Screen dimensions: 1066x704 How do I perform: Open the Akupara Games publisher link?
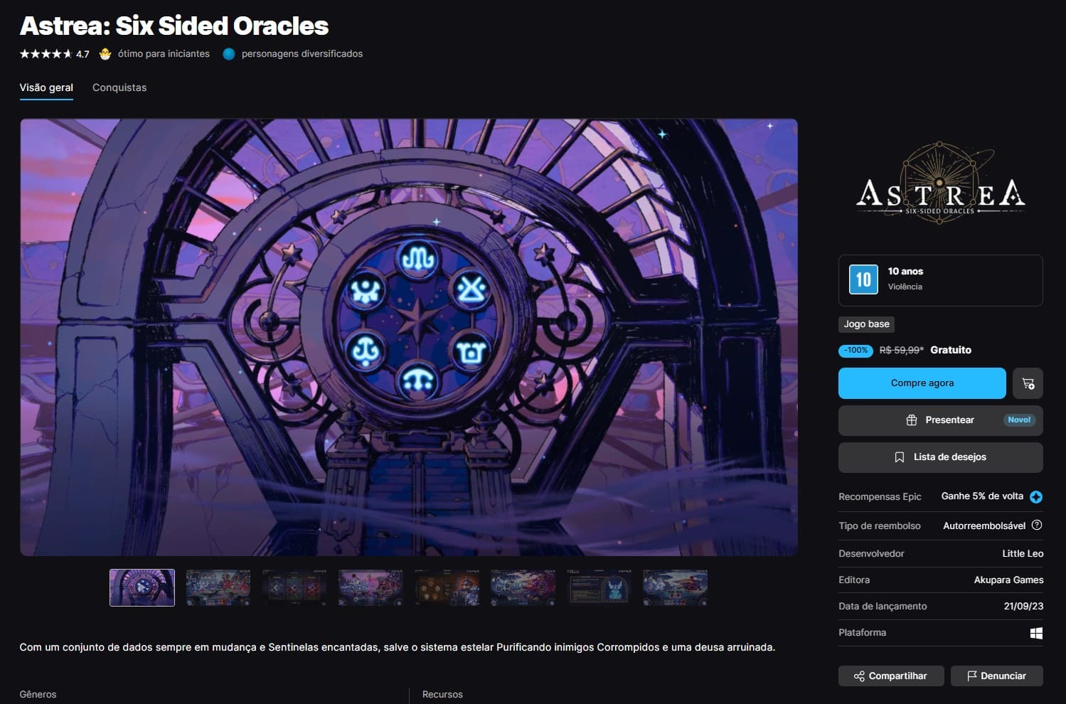(x=1008, y=580)
